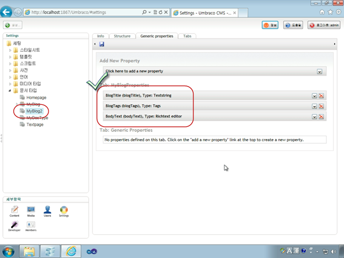Click the volume speaker tray icon
This screenshot has height=258, width=344.
click(x=334, y=251)
